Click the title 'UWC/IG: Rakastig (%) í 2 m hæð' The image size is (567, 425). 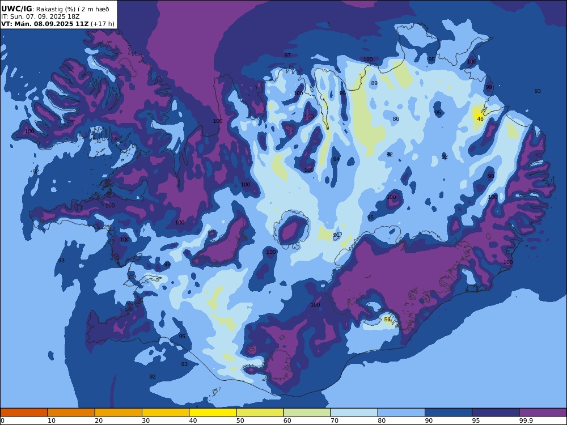click(x=55, y=9)
